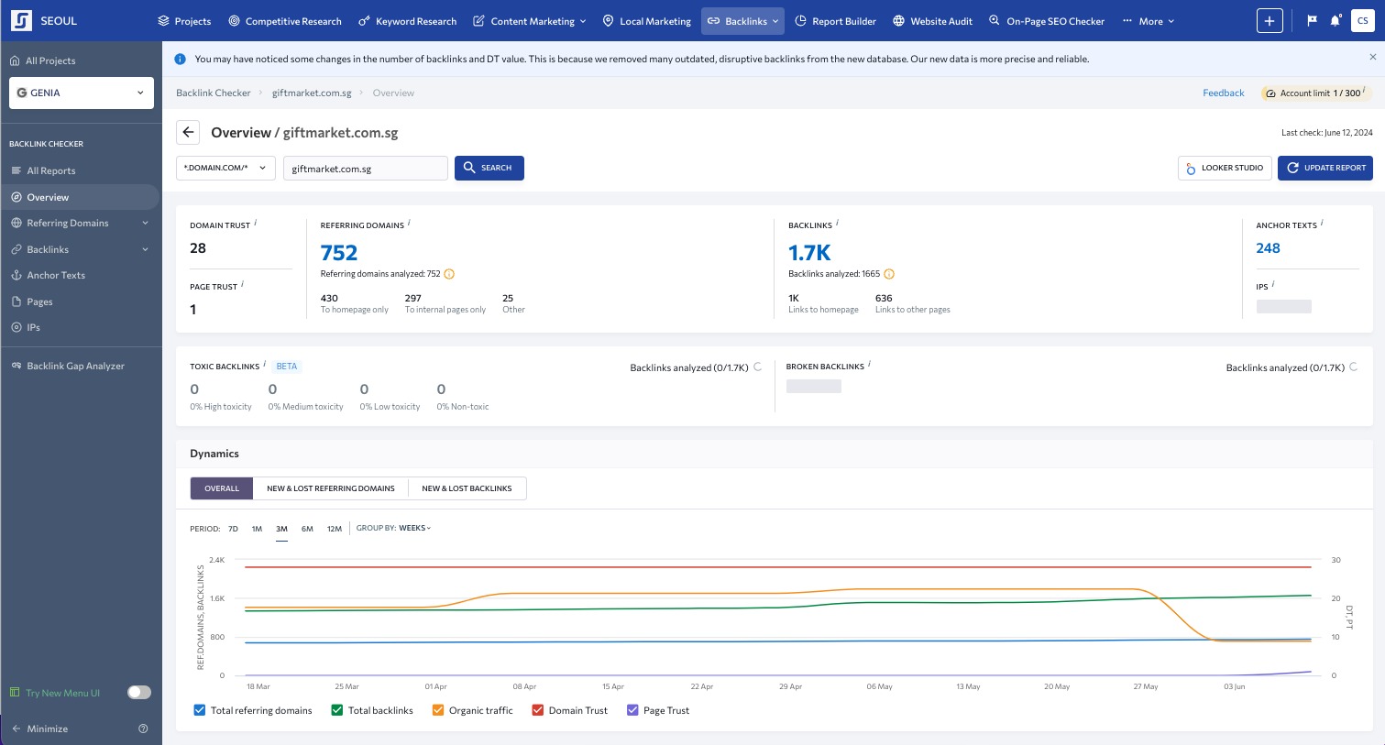Click the help icon beside Minimize
This screenshot has height=745, width=1385.
pyautogui.click(x=143, y=729)
